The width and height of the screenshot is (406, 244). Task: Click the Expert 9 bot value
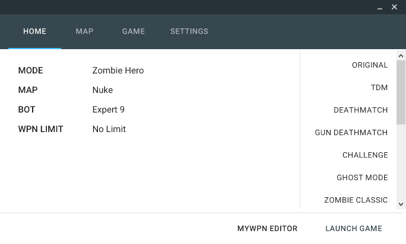click(108, 110)
